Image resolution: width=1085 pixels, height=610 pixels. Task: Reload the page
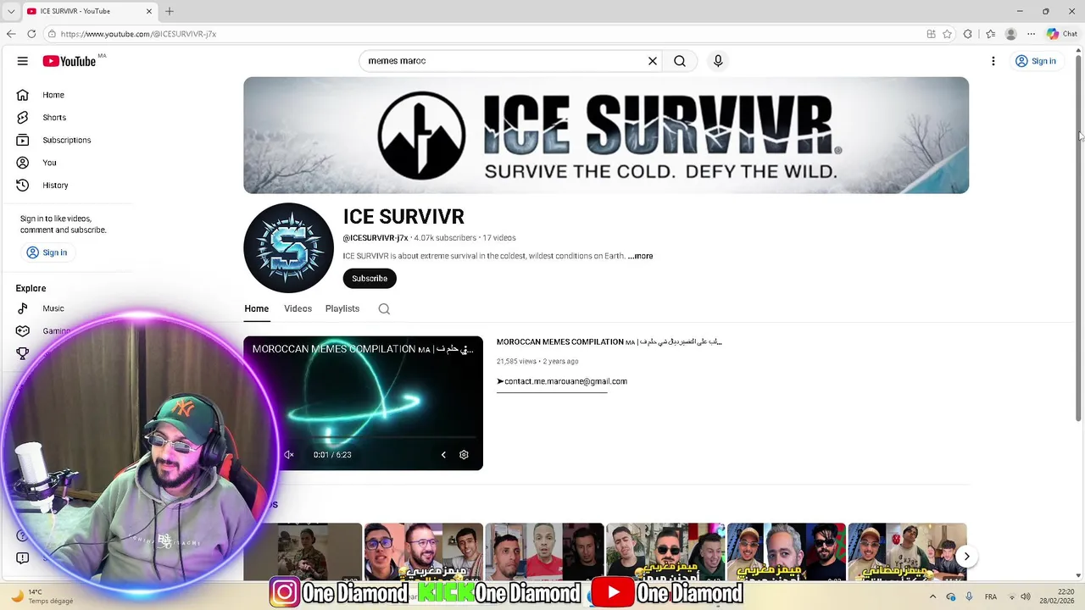tap(31, 34)
